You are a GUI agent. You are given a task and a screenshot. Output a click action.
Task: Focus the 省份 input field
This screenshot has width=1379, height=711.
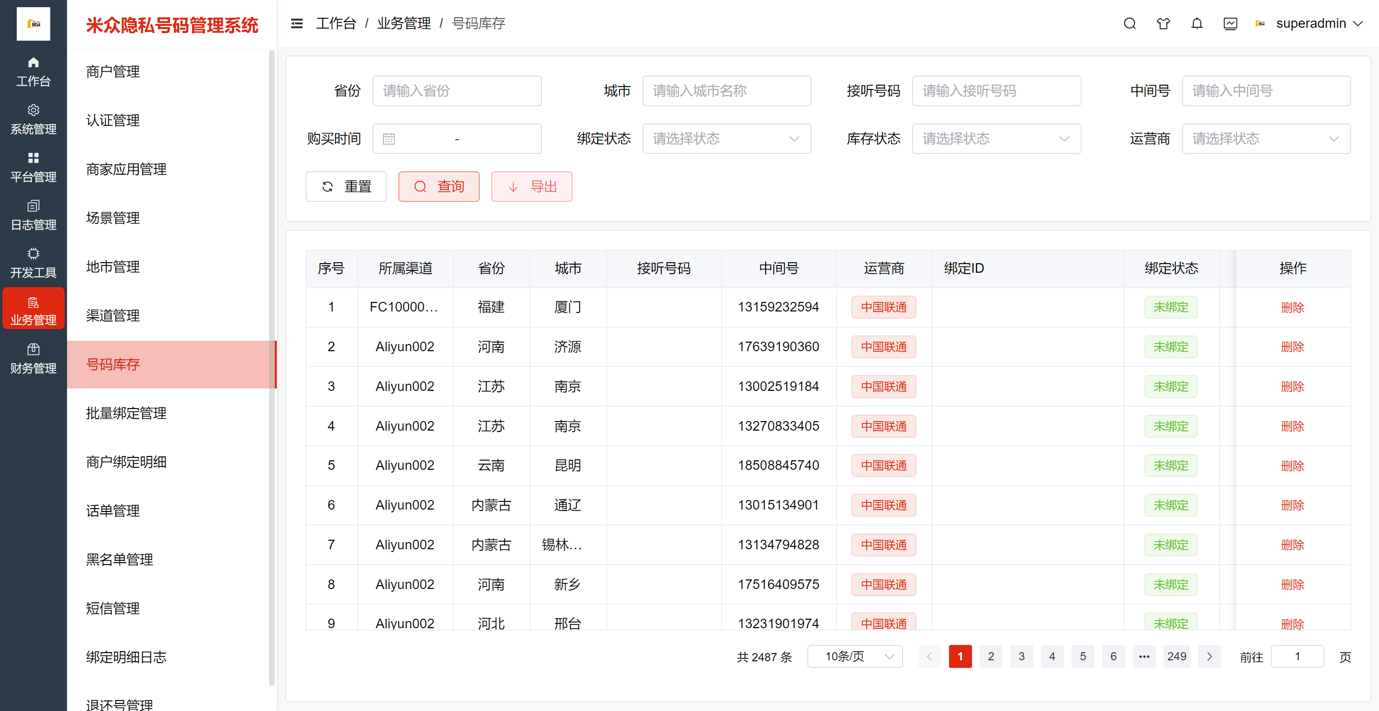(457, 91)
